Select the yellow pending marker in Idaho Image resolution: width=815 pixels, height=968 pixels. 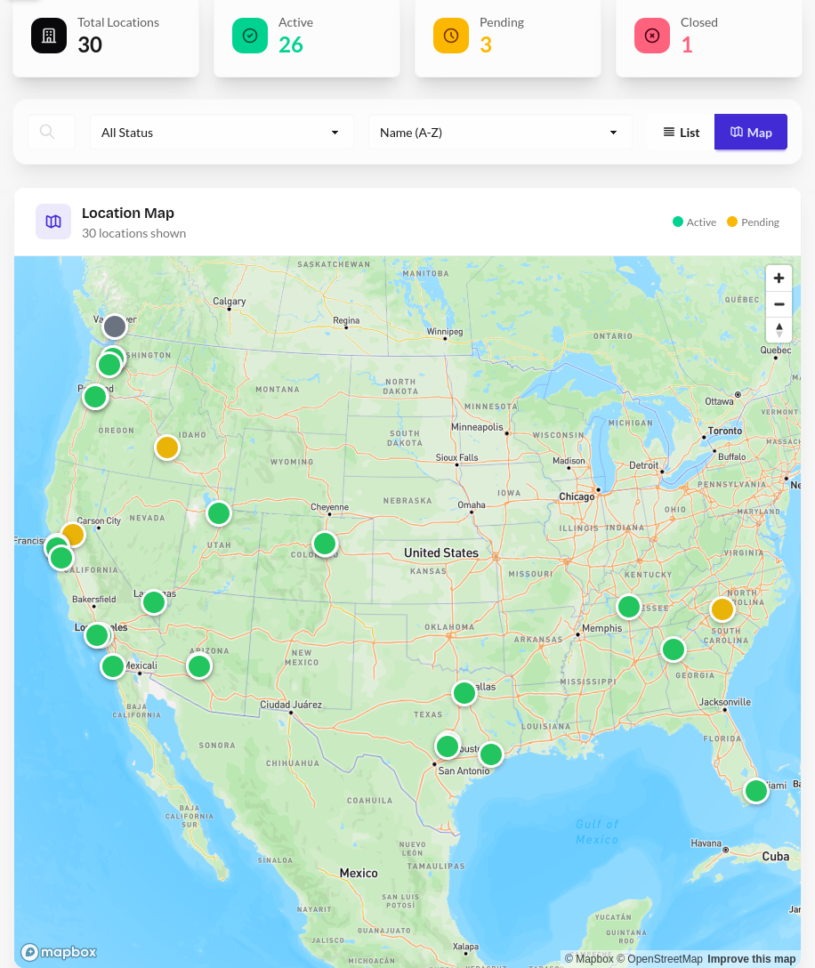coord(166,448)
